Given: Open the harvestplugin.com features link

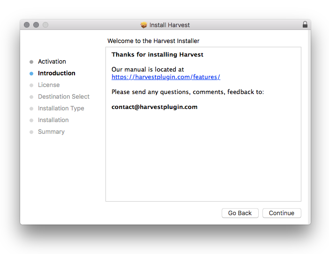Looking at the screenshot, I should [x=166, y=77].
